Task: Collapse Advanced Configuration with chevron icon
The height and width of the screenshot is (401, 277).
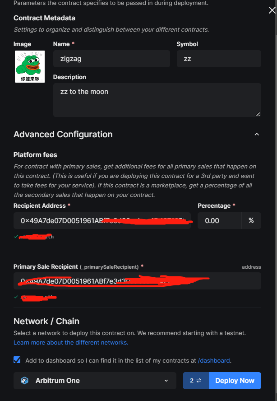Action: click(x=257, y=134)
